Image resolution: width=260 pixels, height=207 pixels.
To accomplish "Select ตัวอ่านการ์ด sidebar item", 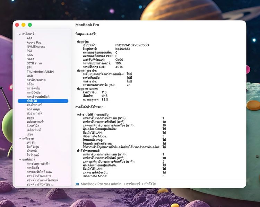I will click(x=34, y=114).
